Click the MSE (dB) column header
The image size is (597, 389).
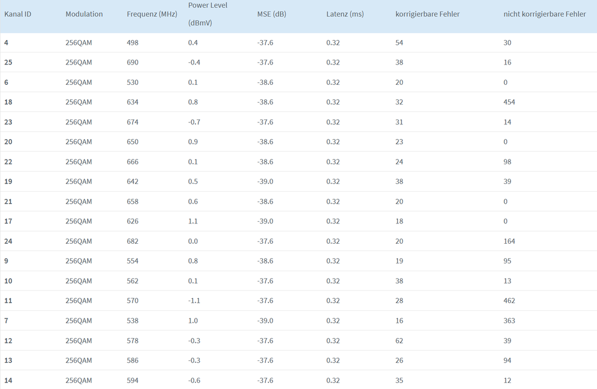(x=271, y=14)
